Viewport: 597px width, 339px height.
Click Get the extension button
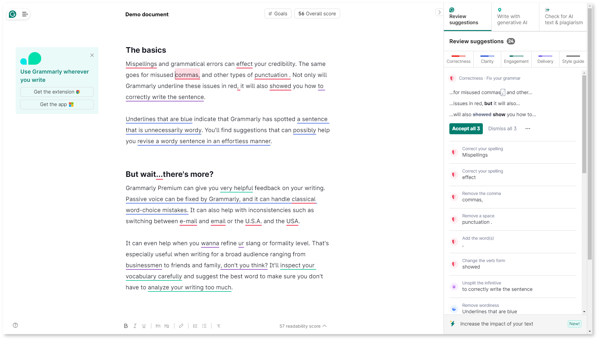(57, 92)
